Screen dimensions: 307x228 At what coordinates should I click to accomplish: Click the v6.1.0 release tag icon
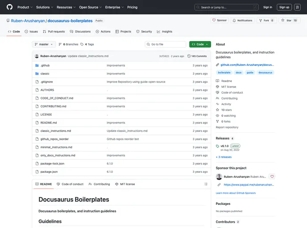(x=217, y=146)
